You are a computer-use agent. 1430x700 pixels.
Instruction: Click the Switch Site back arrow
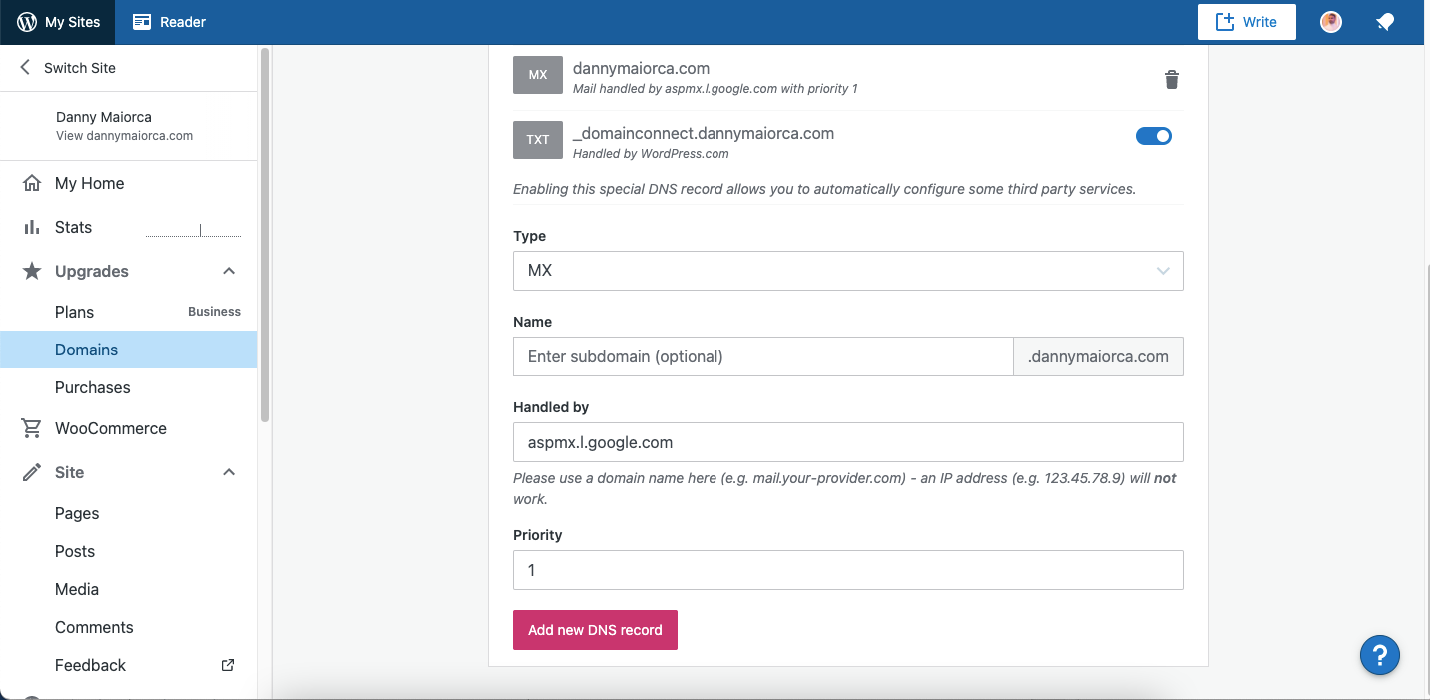click(x=26, y=68)
